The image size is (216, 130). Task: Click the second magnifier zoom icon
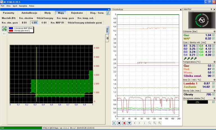(x=155, y=123)
